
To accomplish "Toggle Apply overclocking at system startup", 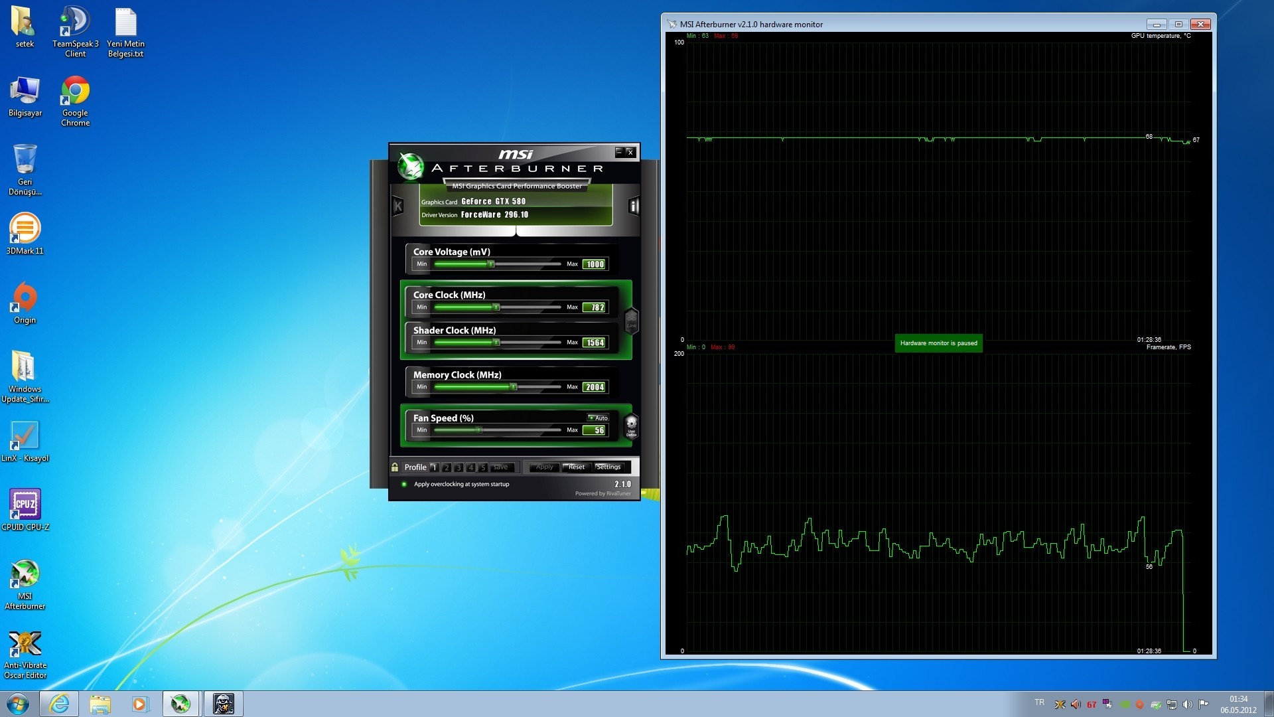I will tap(457, 484).
